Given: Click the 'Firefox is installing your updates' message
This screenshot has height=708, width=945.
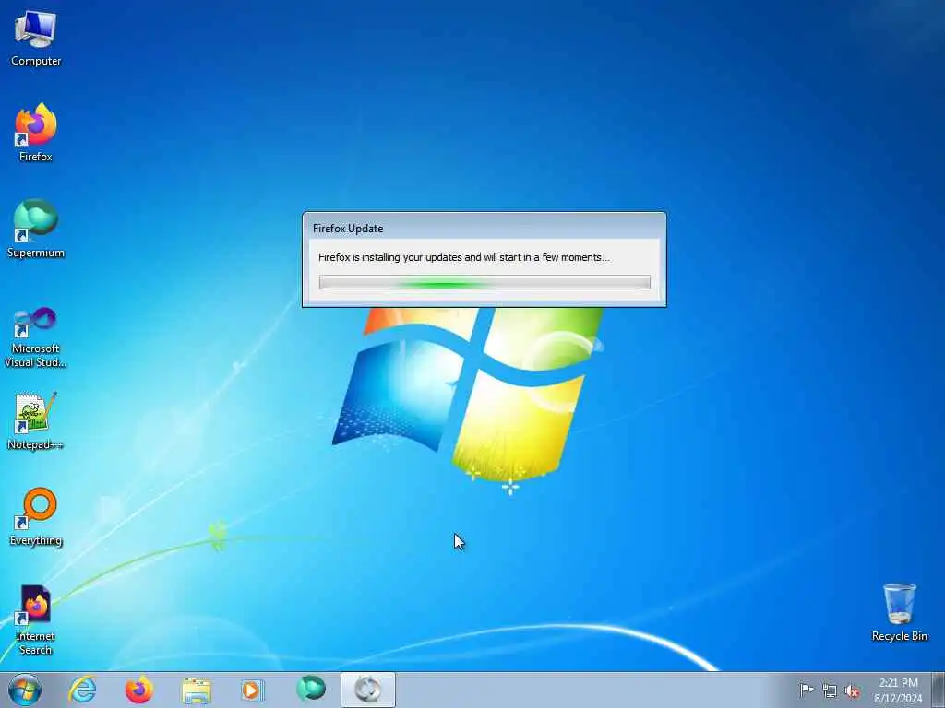Looking at the screenshot, I should [464, 257].
